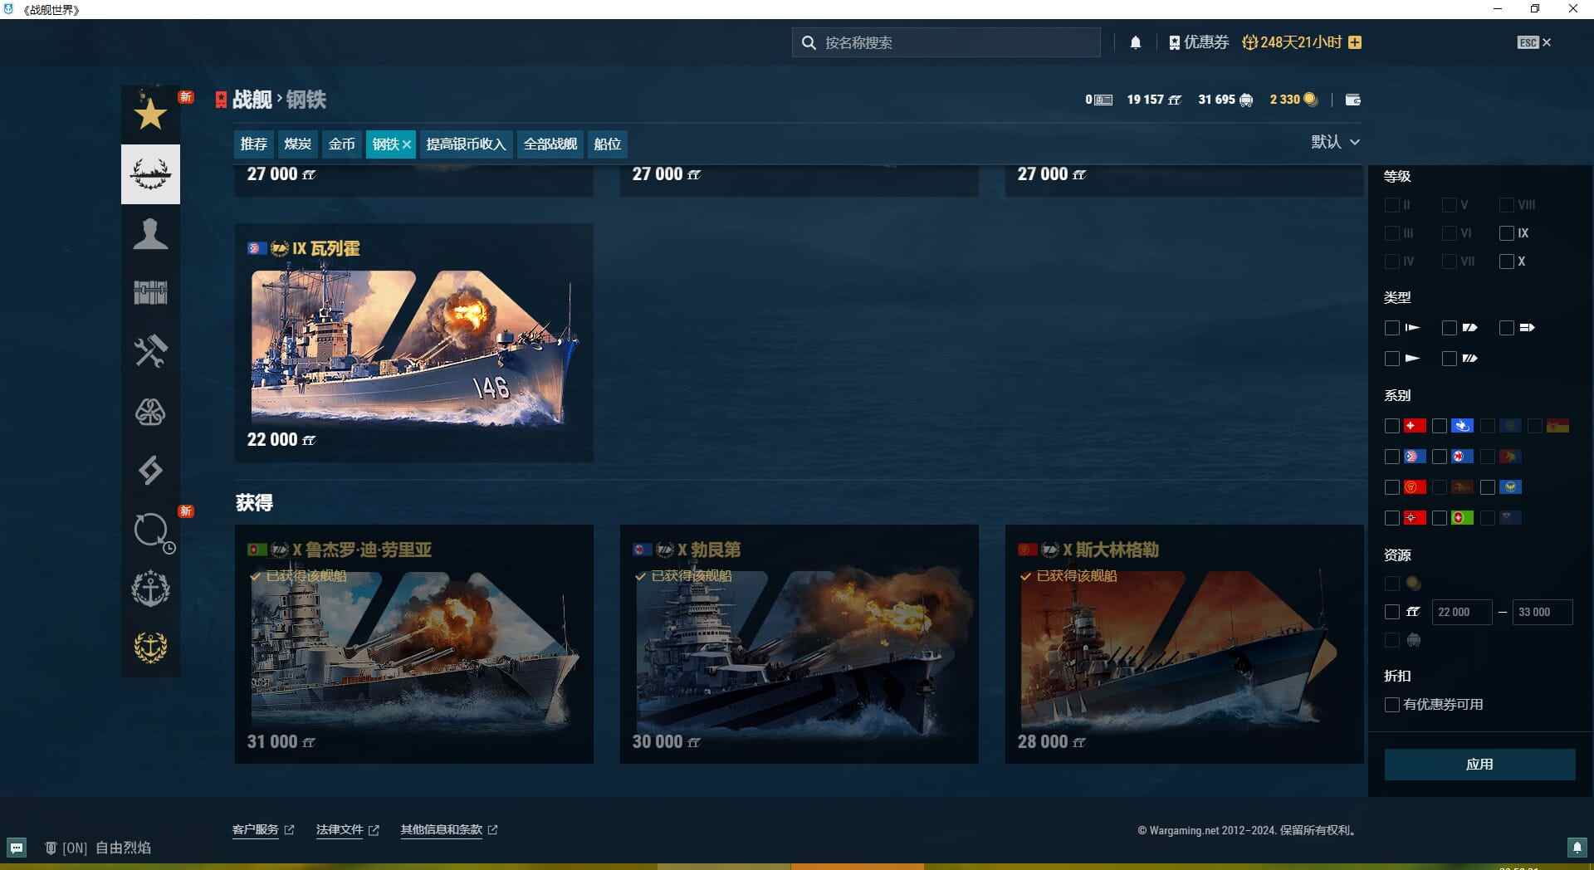Open the 法律文件 link
This screenshot has width=1594, height=870.
[x=348, y=829]
